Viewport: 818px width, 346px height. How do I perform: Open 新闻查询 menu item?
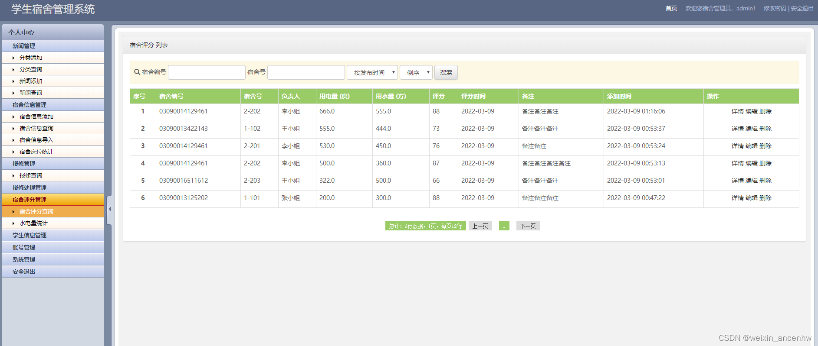[53, 93]
